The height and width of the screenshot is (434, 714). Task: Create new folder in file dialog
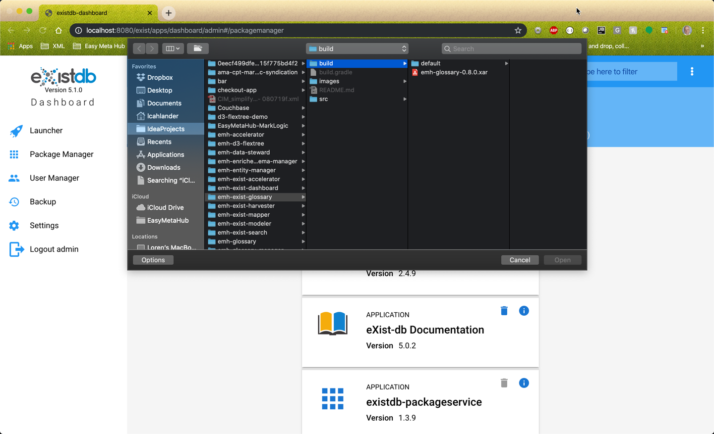[x=198, y=48]
